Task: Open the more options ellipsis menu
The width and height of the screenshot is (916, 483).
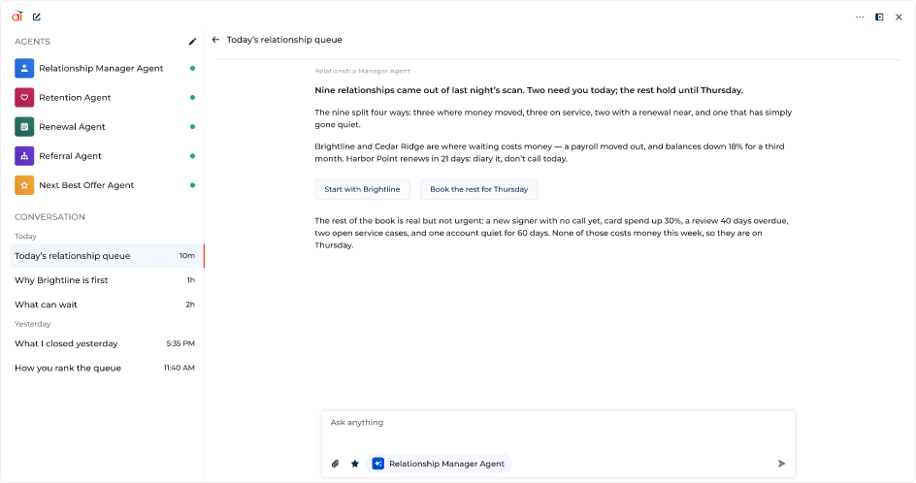Action: click(860, 16)
